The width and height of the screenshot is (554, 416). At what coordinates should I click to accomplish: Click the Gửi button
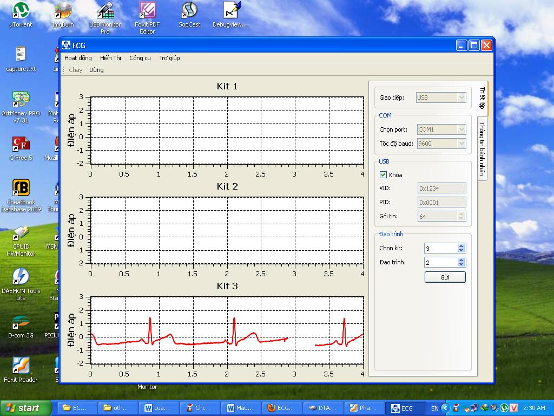445,277
